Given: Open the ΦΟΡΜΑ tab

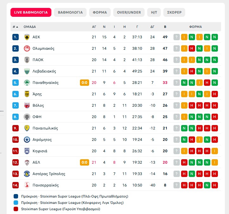Looking at the screenshot, I should (100, 12).
